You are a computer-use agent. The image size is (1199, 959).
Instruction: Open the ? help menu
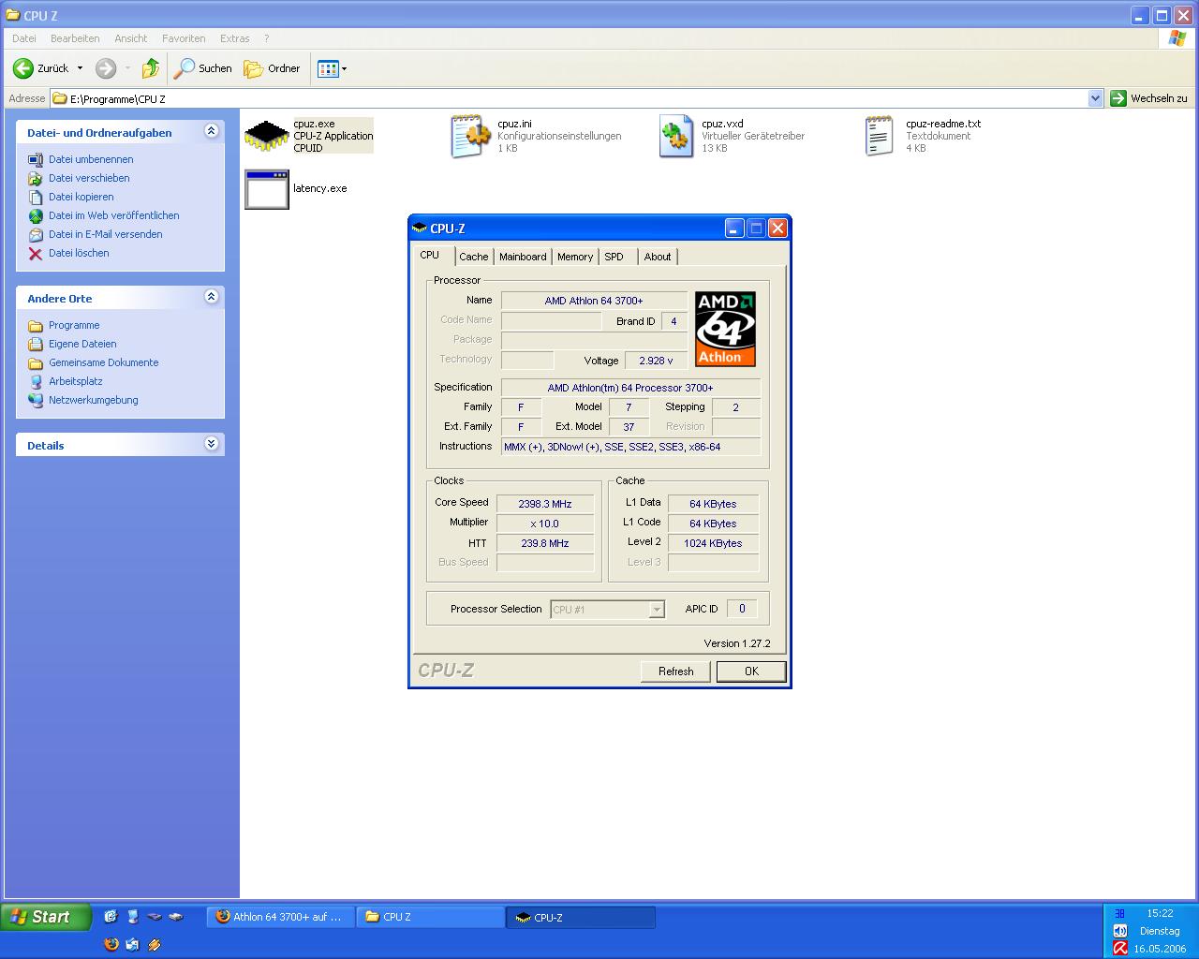pyautogui.click(x=267, y=38)
